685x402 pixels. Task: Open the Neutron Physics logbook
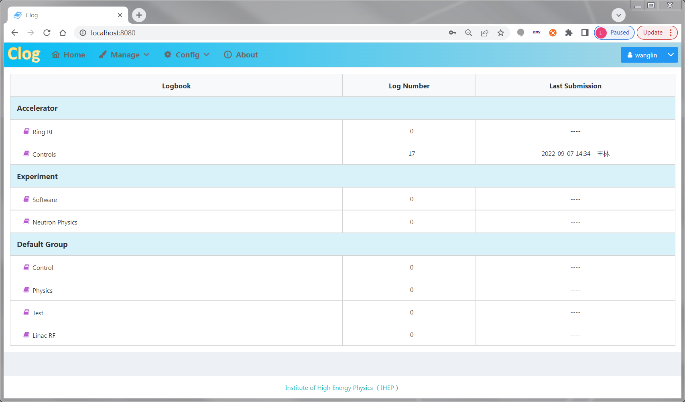coord(55,222)
